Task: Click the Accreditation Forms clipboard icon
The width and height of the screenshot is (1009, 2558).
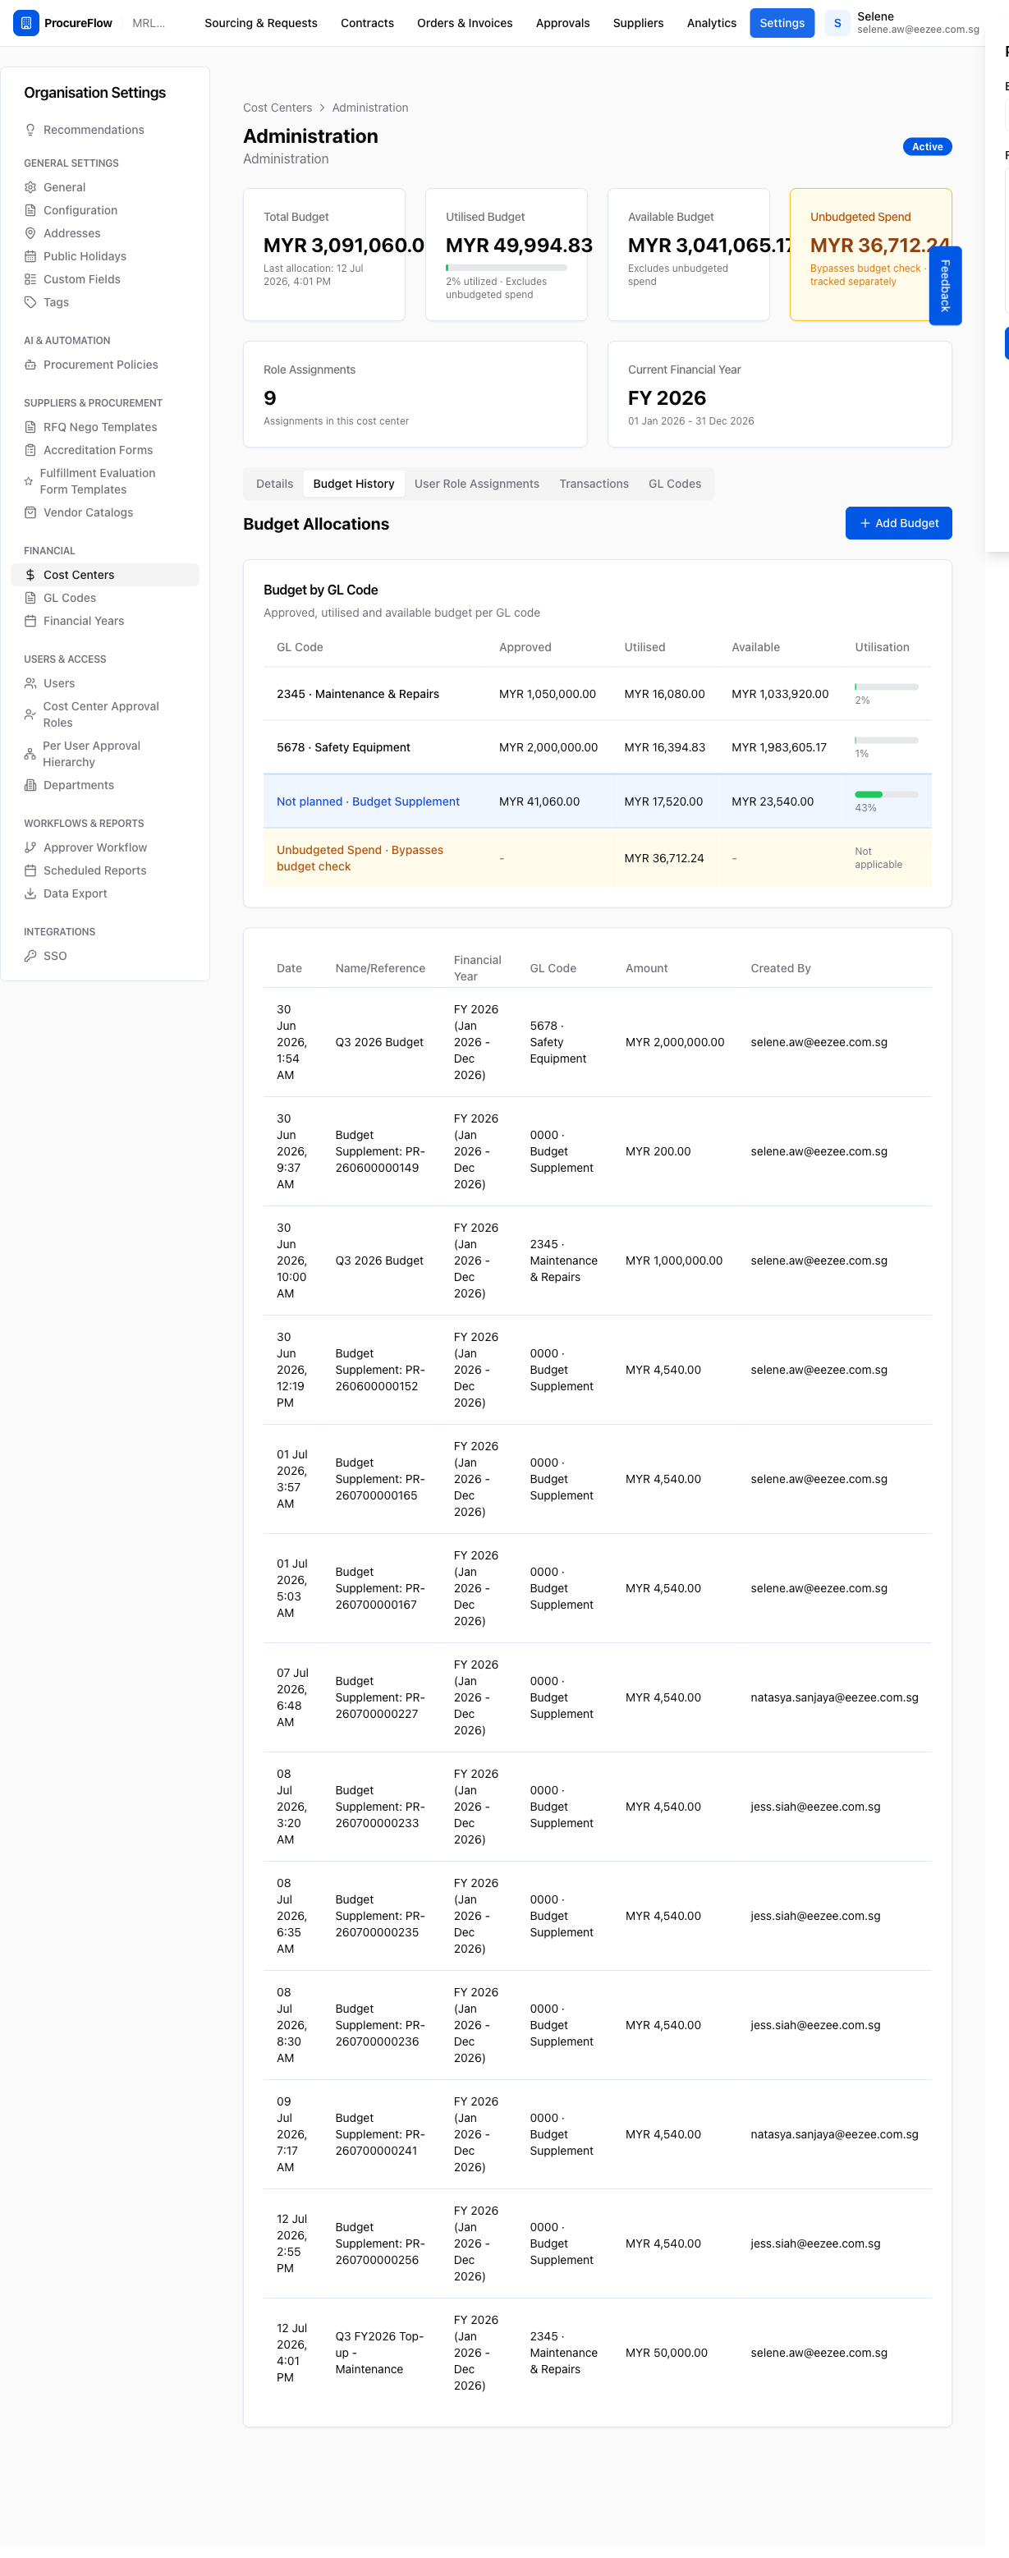Action: [30, 450]
